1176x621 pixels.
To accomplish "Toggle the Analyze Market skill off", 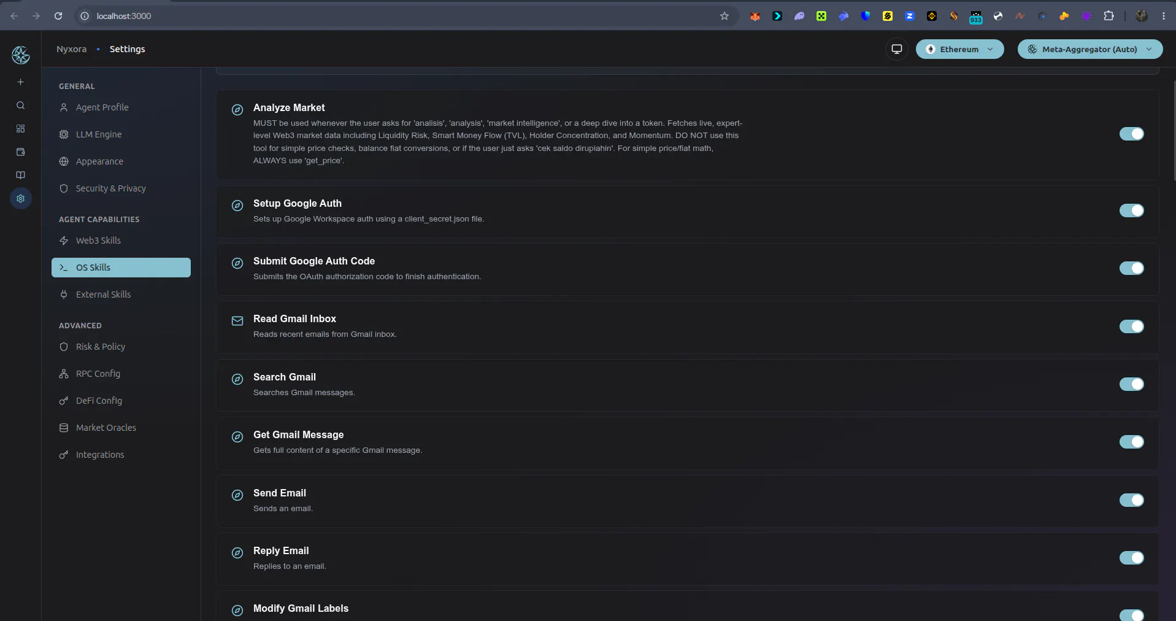I will click(1132, 134).
